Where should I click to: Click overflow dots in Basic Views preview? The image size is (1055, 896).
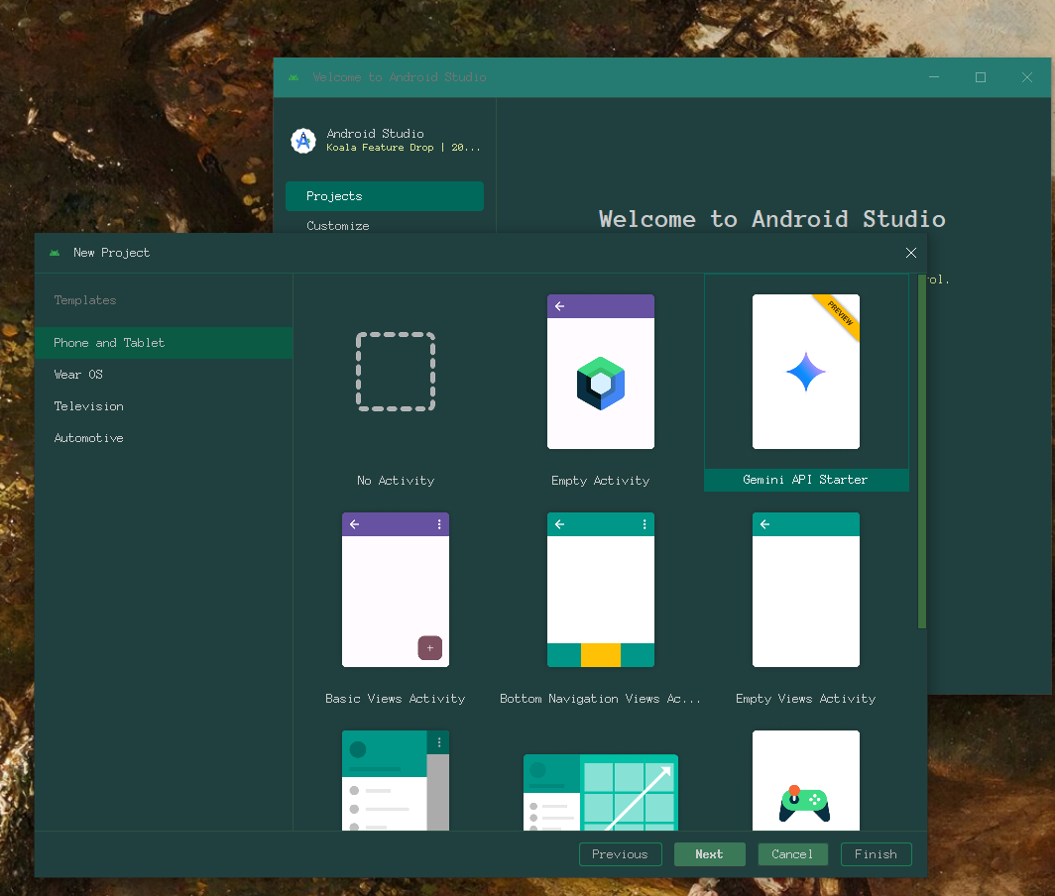pos(439,524)
